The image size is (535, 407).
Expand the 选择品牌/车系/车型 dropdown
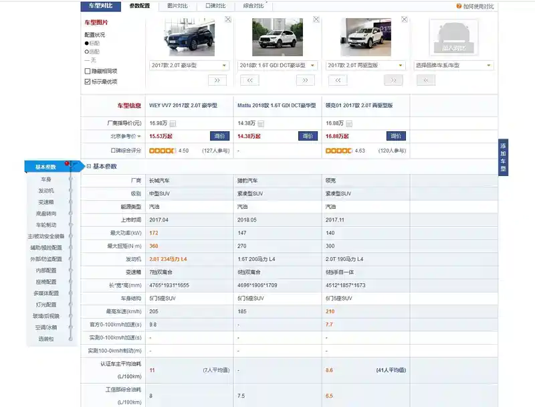pos(454,66)
